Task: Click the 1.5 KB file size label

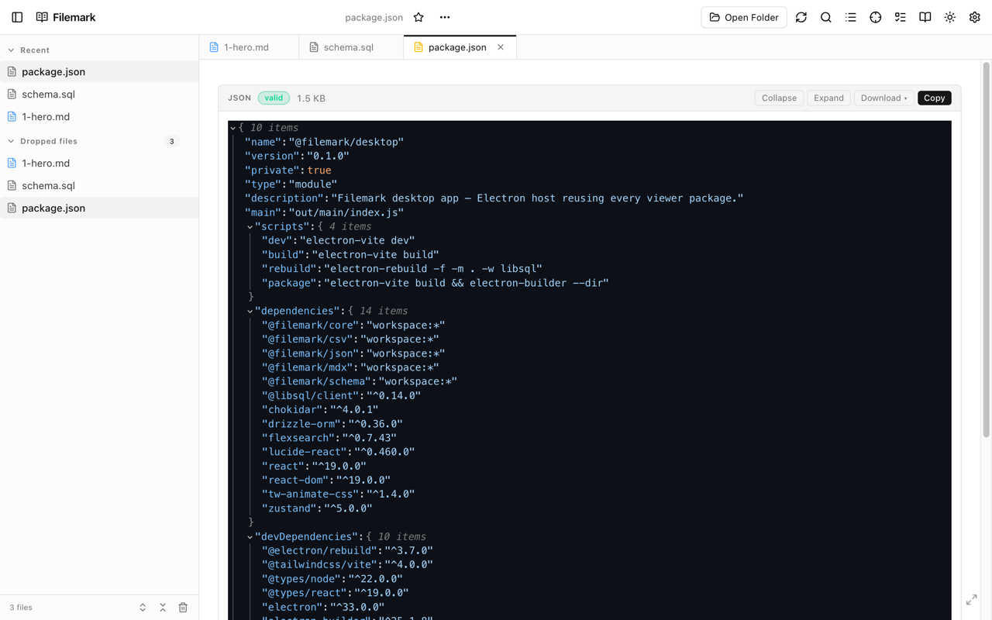Action: (x=311, y=98)
